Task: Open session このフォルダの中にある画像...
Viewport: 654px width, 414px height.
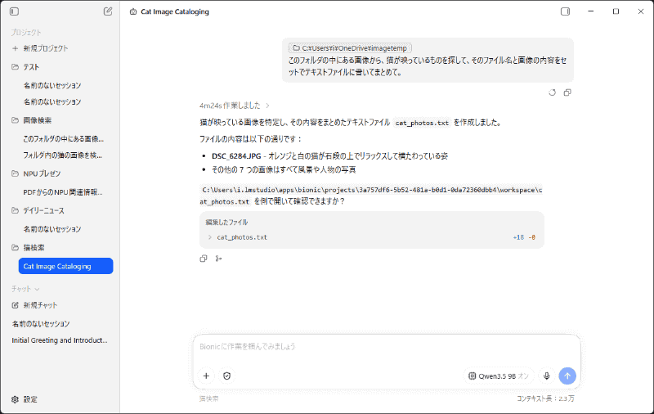Action: coord(64,139)
